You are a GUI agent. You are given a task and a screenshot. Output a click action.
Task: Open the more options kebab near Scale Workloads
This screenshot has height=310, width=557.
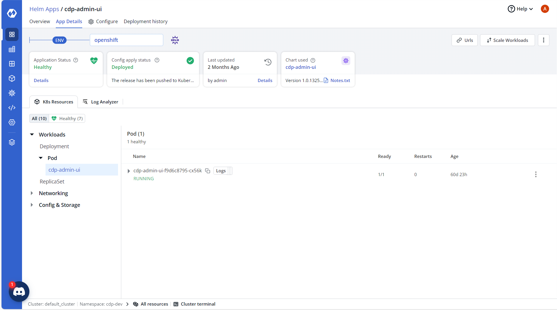[x=543, y=40]
